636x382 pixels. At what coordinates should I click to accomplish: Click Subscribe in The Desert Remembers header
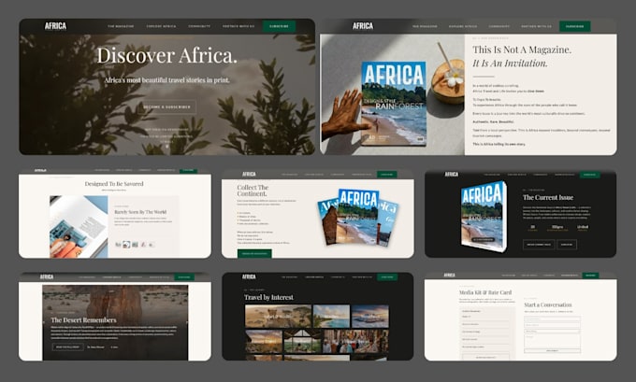coord(184,277)
